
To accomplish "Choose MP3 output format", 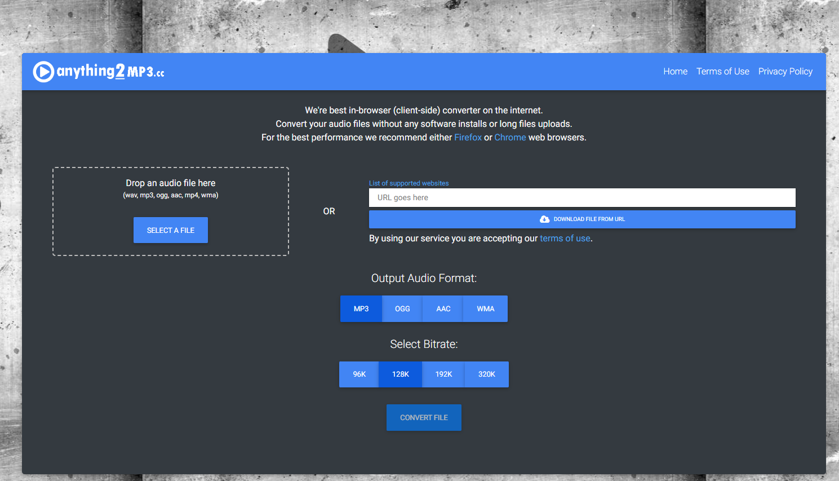I will click(361, 309).
